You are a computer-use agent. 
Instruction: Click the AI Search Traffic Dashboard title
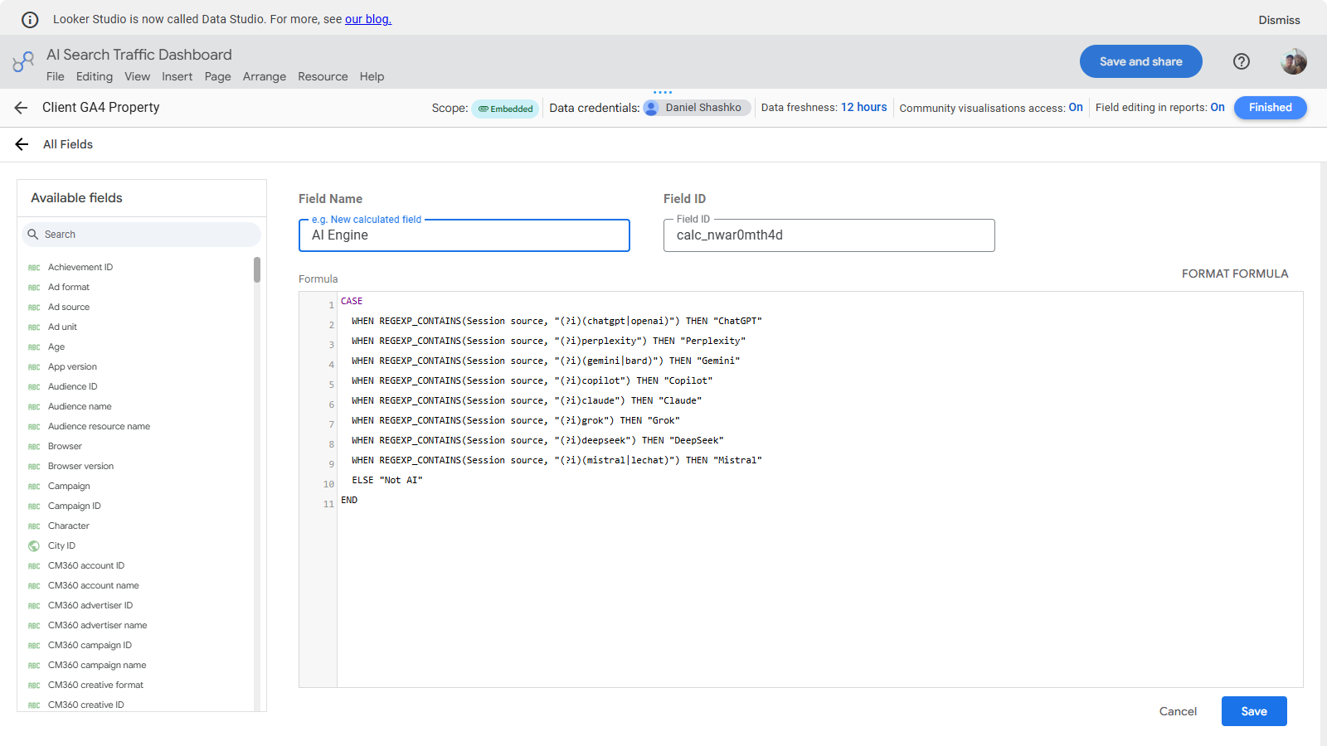pyautogui.click(x=139, y=55)
